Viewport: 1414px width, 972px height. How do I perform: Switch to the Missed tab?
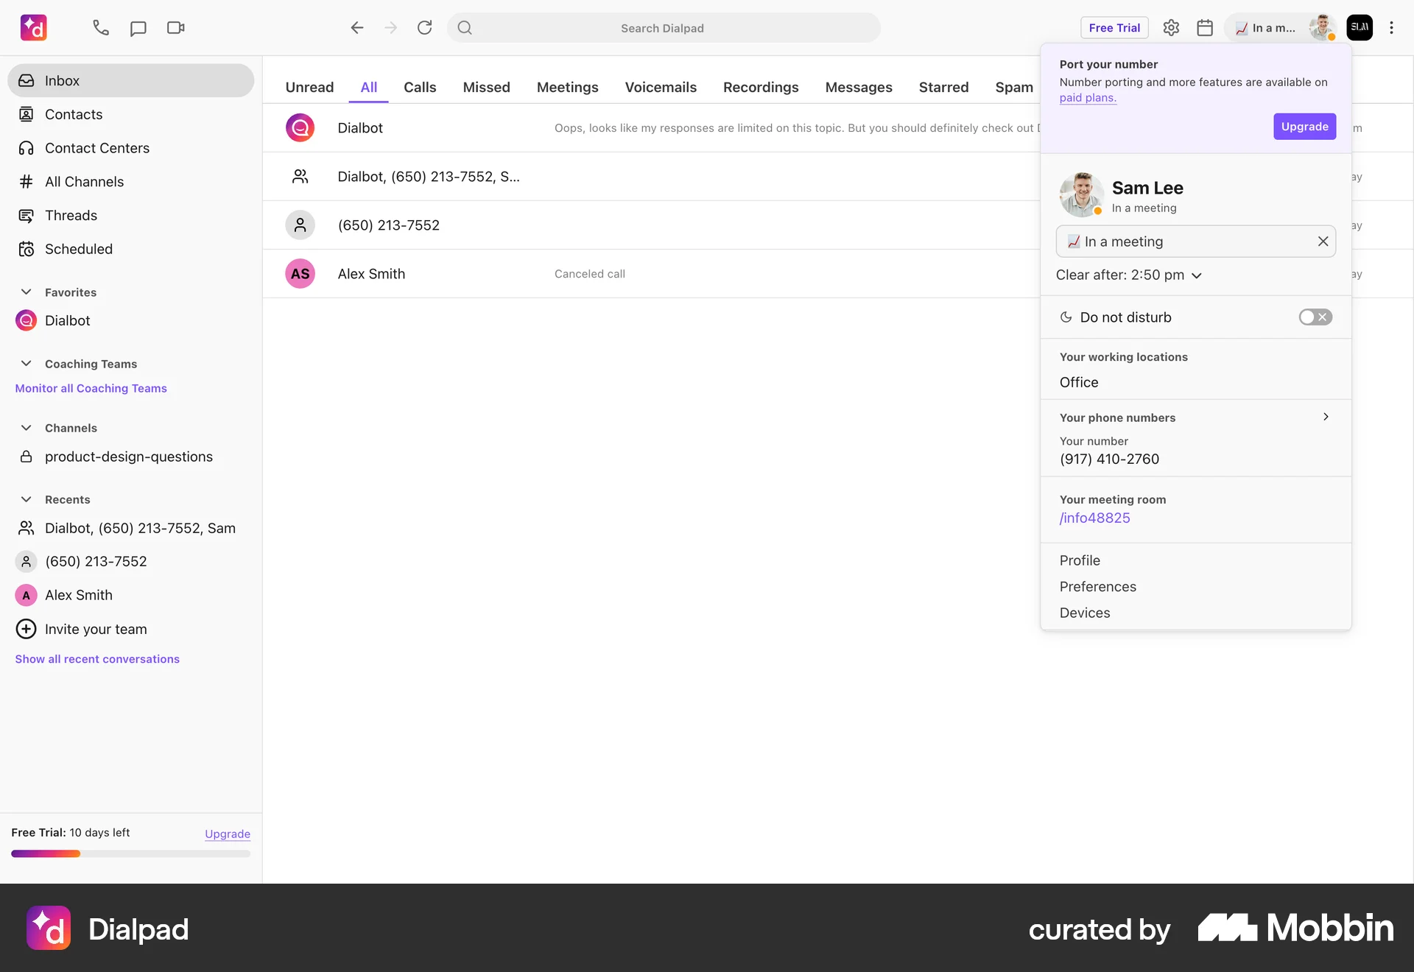pos(486,87)
